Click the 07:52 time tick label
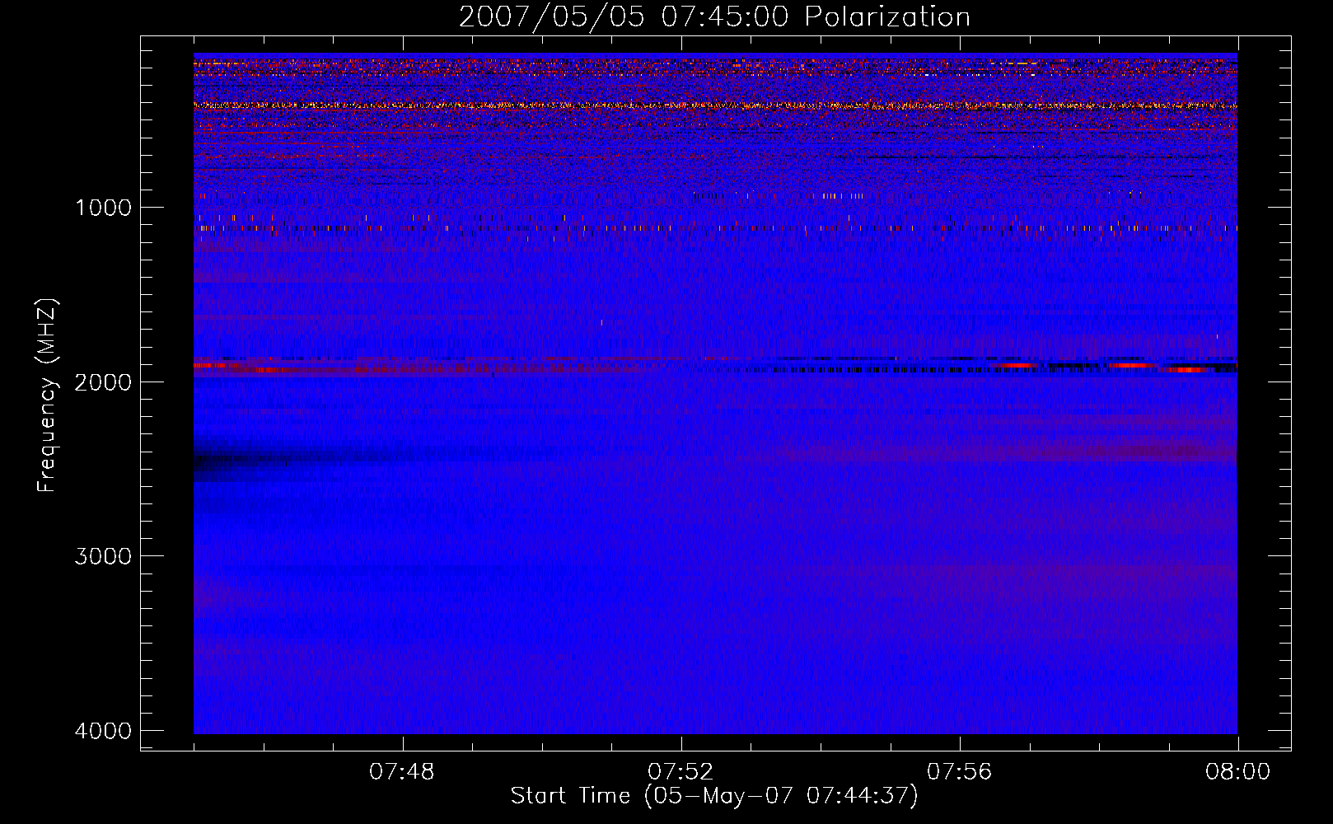The width and height of the screenshot is (1333, 824). point(681,772)
